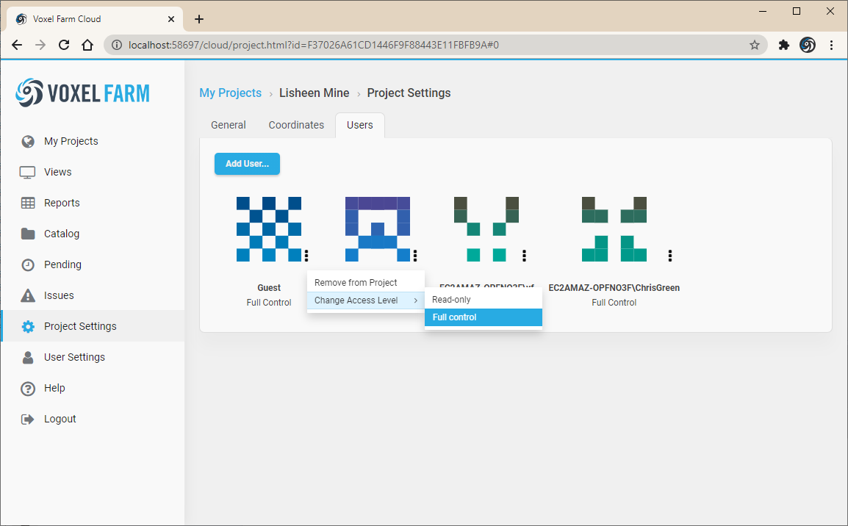848x526 pixels.
Task: Click the Catalog folder icon
Action: click(x=28, y=234)
